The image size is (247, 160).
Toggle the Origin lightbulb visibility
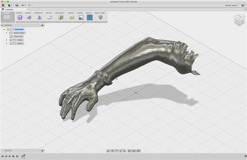click(11, 40)
